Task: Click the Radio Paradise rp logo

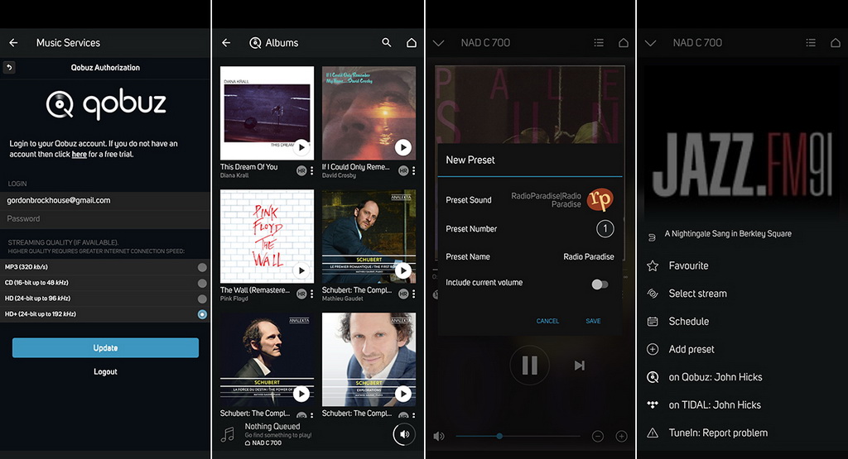Action: 600,199
